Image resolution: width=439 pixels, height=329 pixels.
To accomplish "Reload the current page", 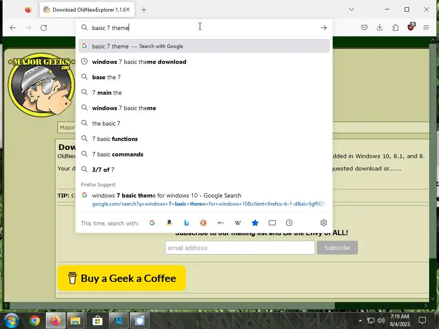I will (x=44, y=28).
